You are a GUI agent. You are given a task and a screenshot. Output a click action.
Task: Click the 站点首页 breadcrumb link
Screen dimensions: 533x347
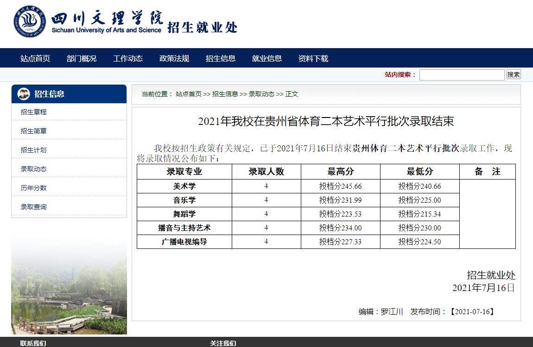[x=189, y=94]
